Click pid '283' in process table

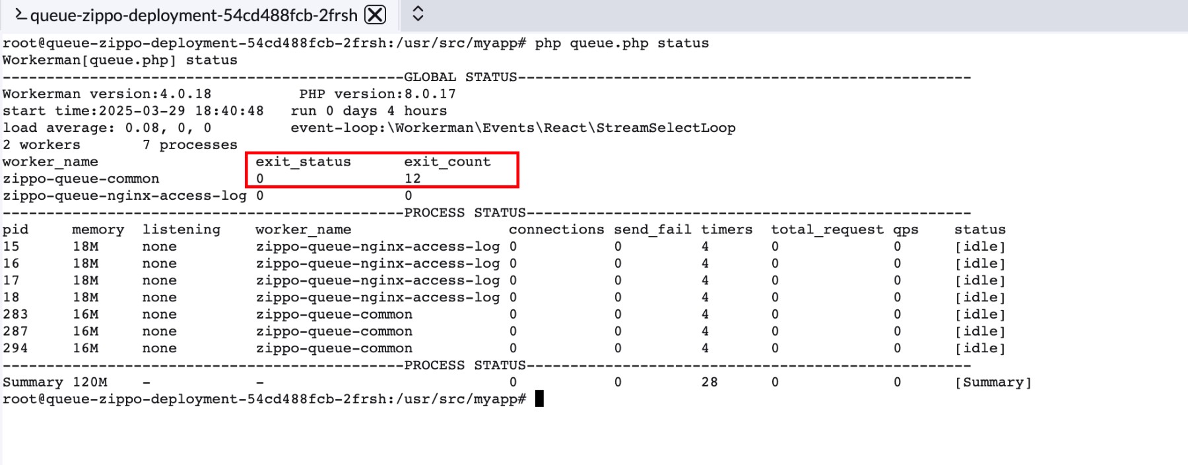pyautogui.click(x=15, y=315)
